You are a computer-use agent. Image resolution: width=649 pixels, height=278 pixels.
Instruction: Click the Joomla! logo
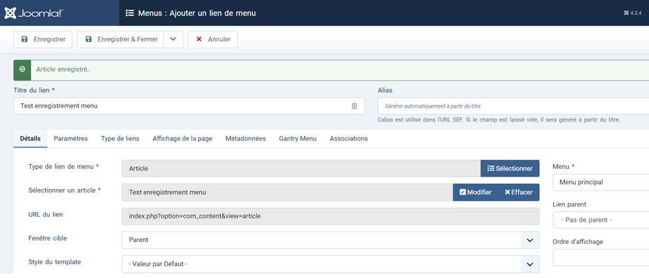(33, 13)
